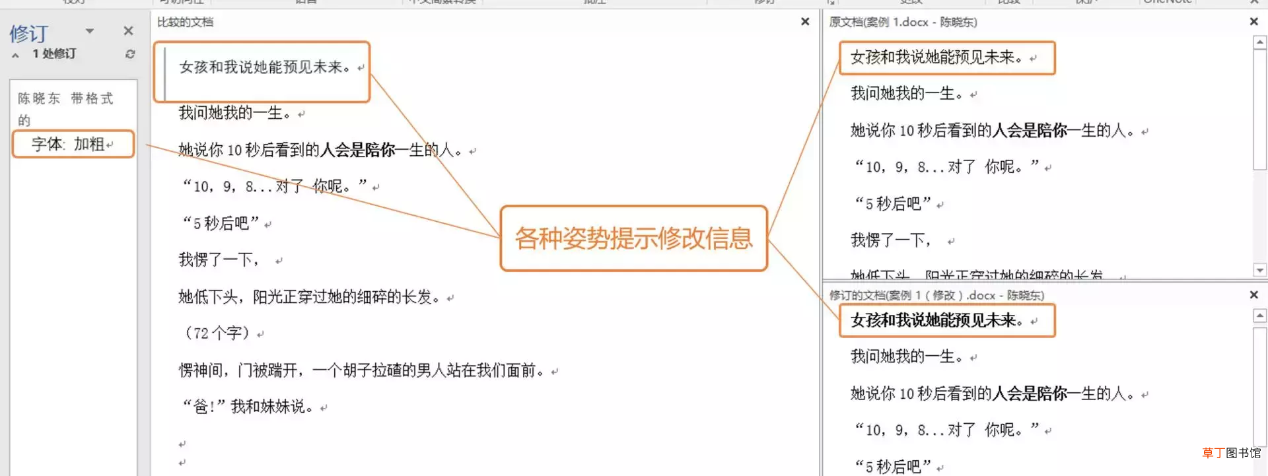Screen dimensions: 1268x476
Task: Click “5秒后吧” in 修订的文档 pane
Action: [893, 467]
